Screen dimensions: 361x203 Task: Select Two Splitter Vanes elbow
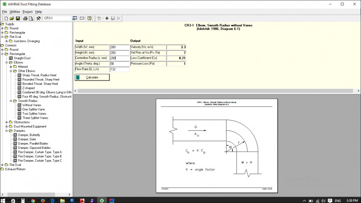(x=34, y=114)
